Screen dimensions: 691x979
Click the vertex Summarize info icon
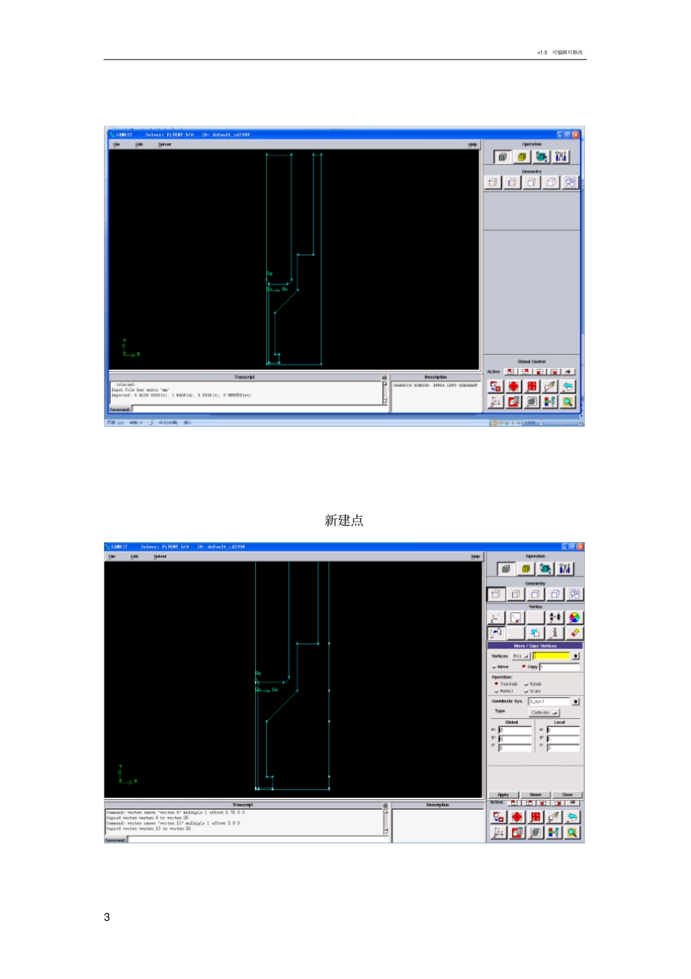(x=554, y=633)
